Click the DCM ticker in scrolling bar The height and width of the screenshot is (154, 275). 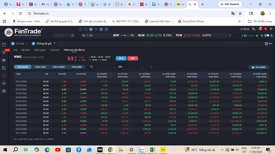[x=155, y=35]
